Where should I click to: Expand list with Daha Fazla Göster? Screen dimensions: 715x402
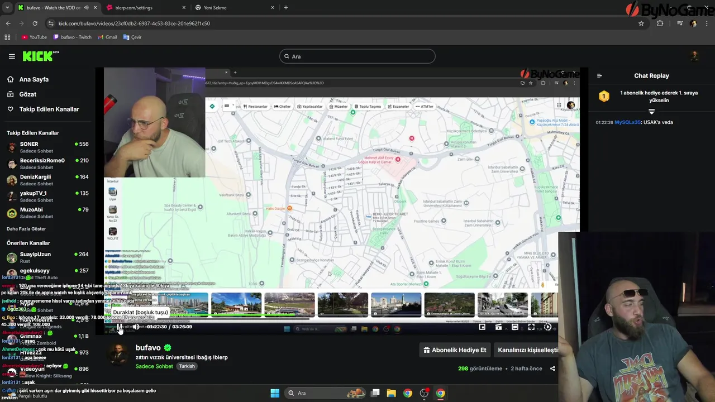tap(26, 229)
